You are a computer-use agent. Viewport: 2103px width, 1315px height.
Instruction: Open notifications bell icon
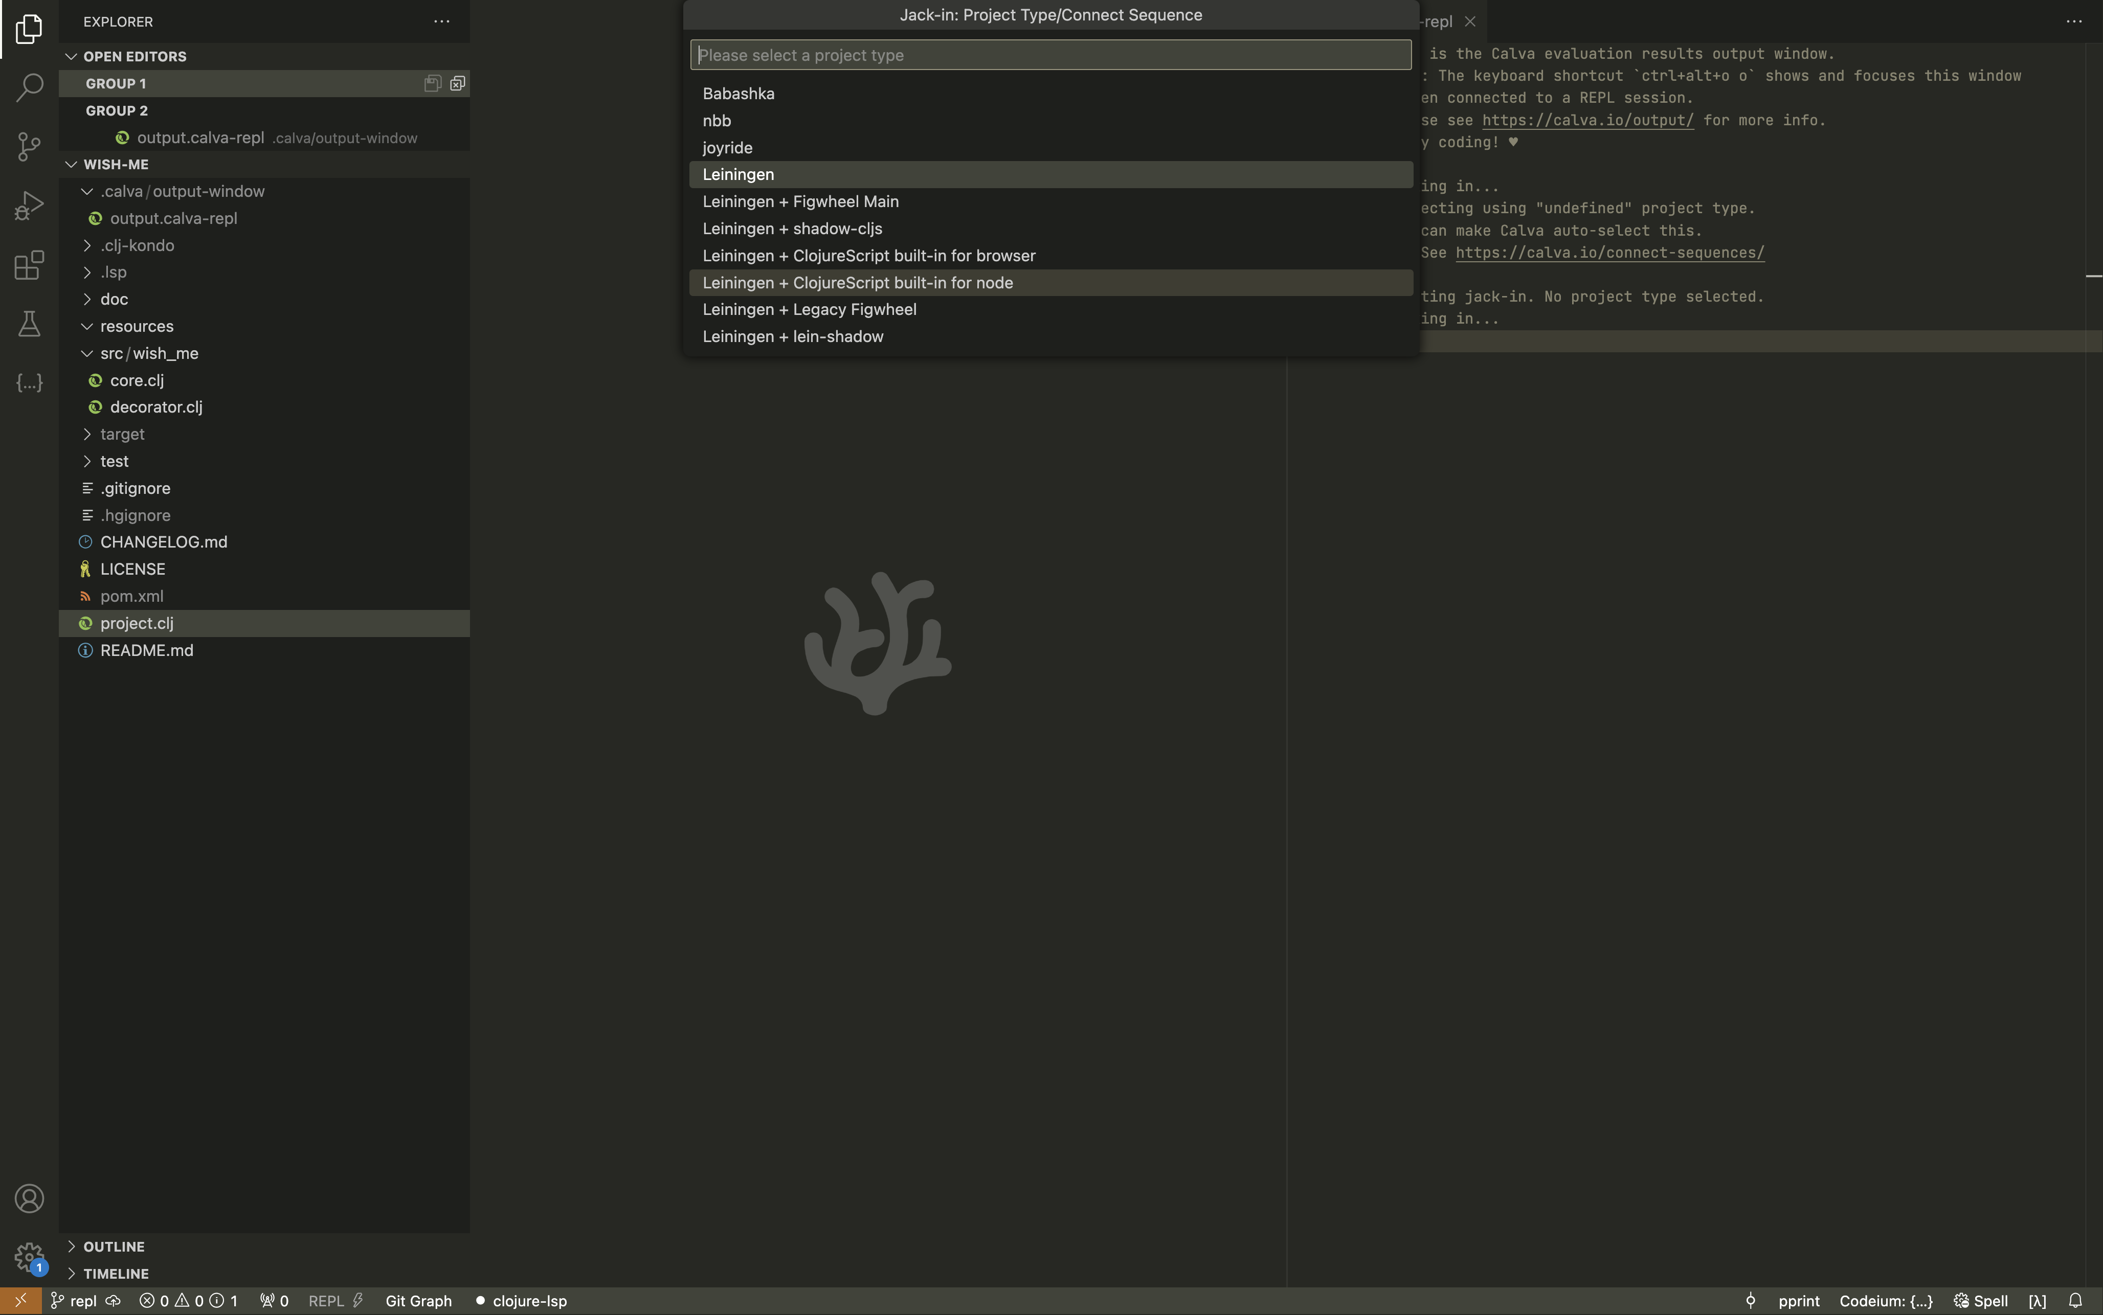[2075, 1301]
